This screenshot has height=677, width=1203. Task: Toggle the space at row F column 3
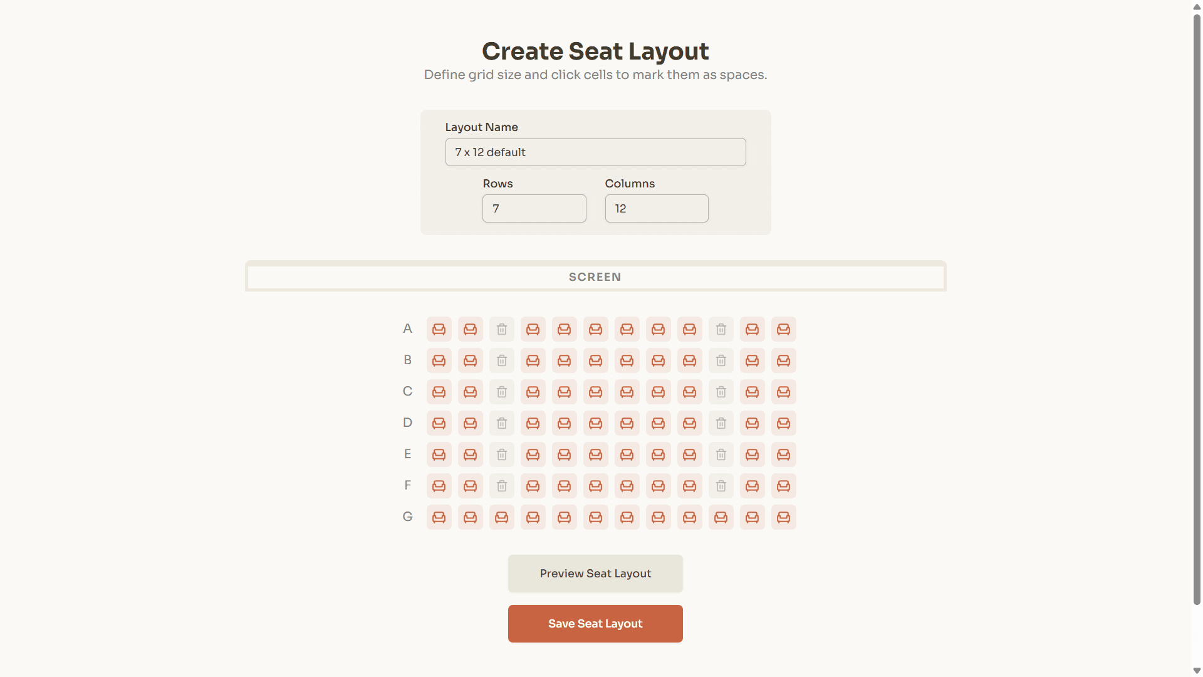501,486
